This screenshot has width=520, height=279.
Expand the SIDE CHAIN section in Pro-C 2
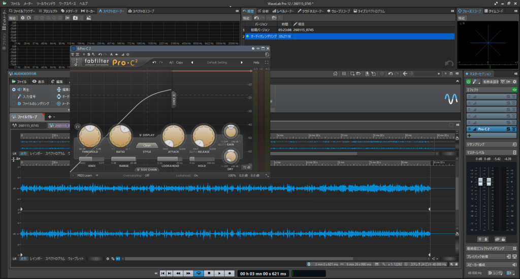pyautogui.click(x=147, y=169)
